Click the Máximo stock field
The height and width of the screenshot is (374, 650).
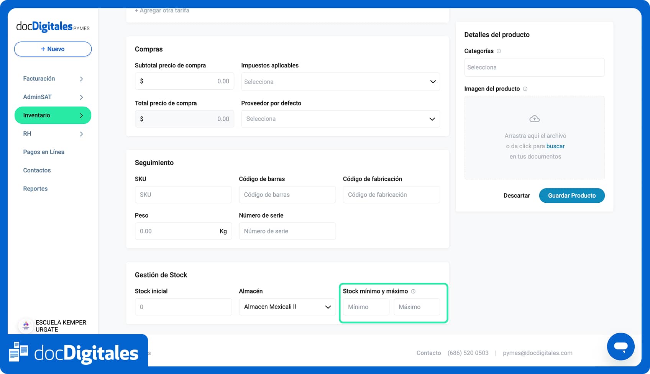pos(417,307)
